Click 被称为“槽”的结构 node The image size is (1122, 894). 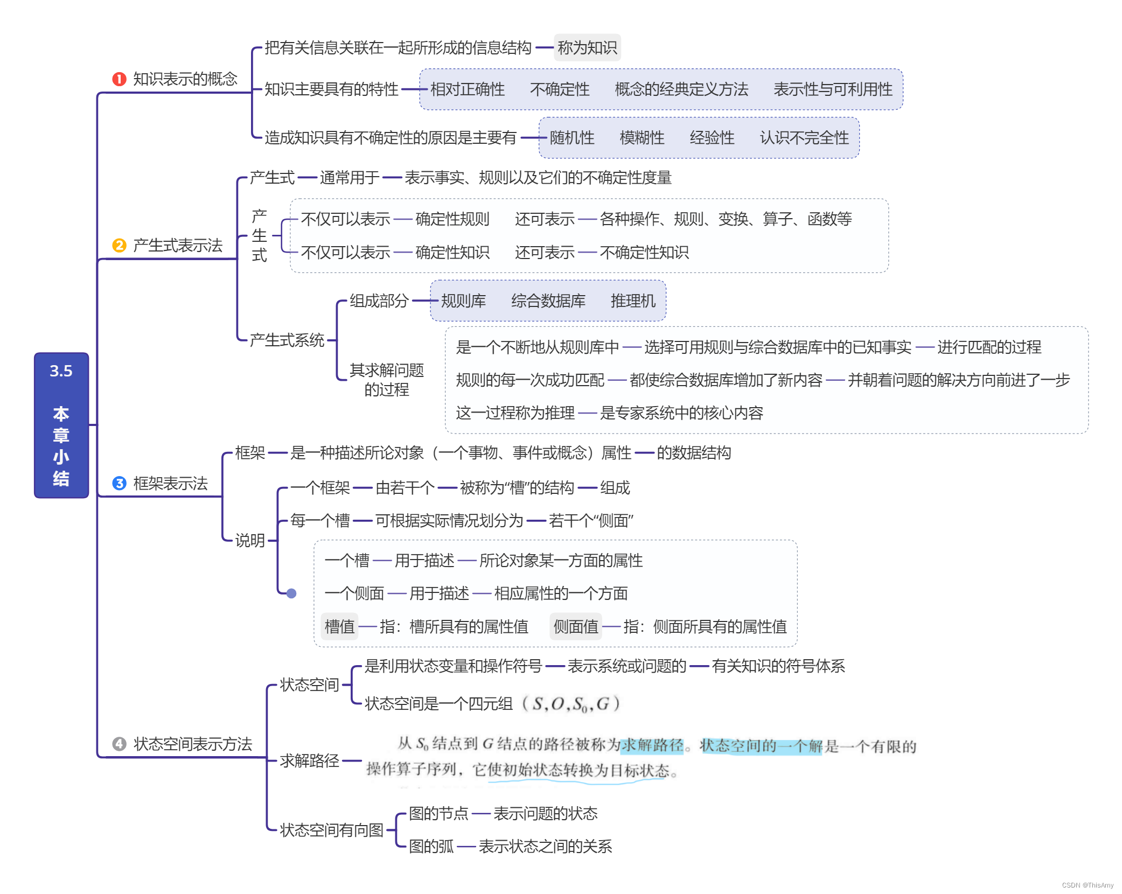coord(517,488)
